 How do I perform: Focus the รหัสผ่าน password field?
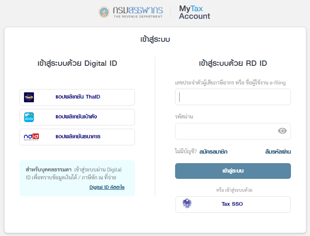tap(233, 131)
